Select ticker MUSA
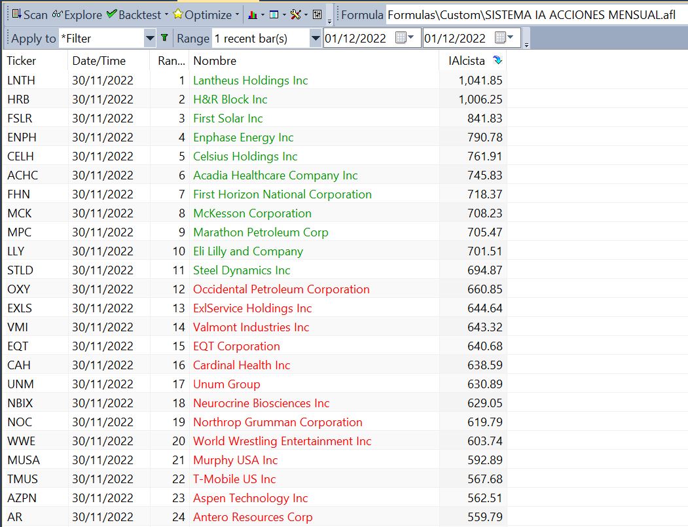Screen dimensions: 688x527 point(24,460)
